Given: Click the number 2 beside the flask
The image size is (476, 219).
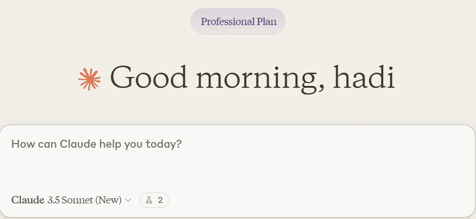Looking at the screenshot, I should 160,200.
